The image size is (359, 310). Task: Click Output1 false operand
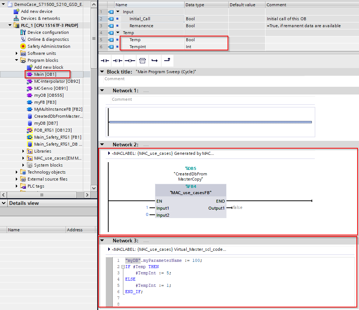coord(237,207)
